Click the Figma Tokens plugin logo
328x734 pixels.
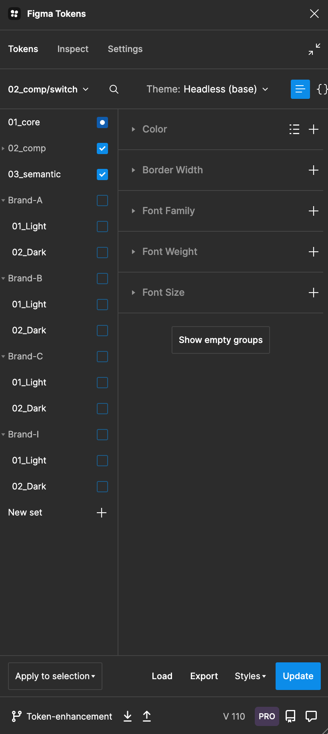14,14
